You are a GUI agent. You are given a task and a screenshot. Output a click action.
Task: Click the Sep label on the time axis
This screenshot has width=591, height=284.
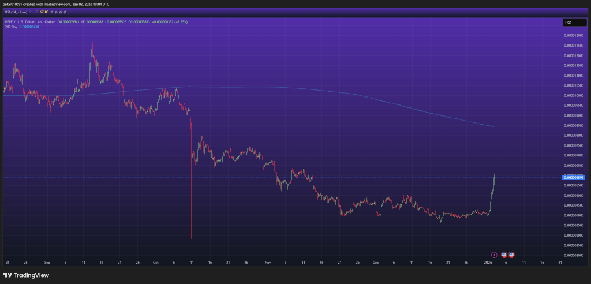coord(47,262)
